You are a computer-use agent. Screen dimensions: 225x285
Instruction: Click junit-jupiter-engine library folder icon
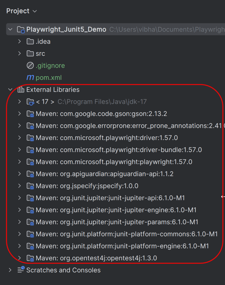(30, 210)
